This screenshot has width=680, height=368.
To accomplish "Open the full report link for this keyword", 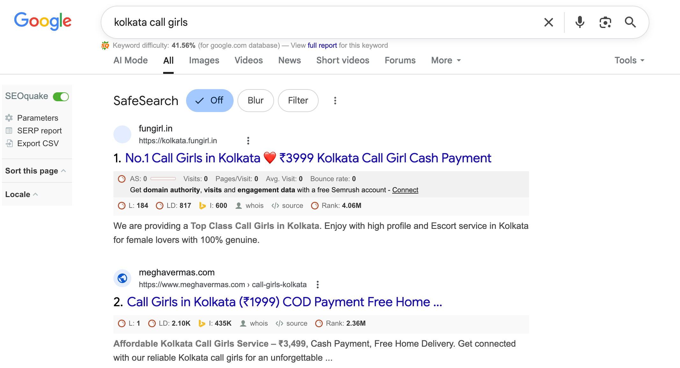I will click(x=322, y=46).
